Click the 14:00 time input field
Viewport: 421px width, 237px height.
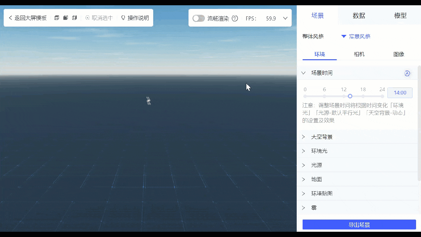coord(400,93)
